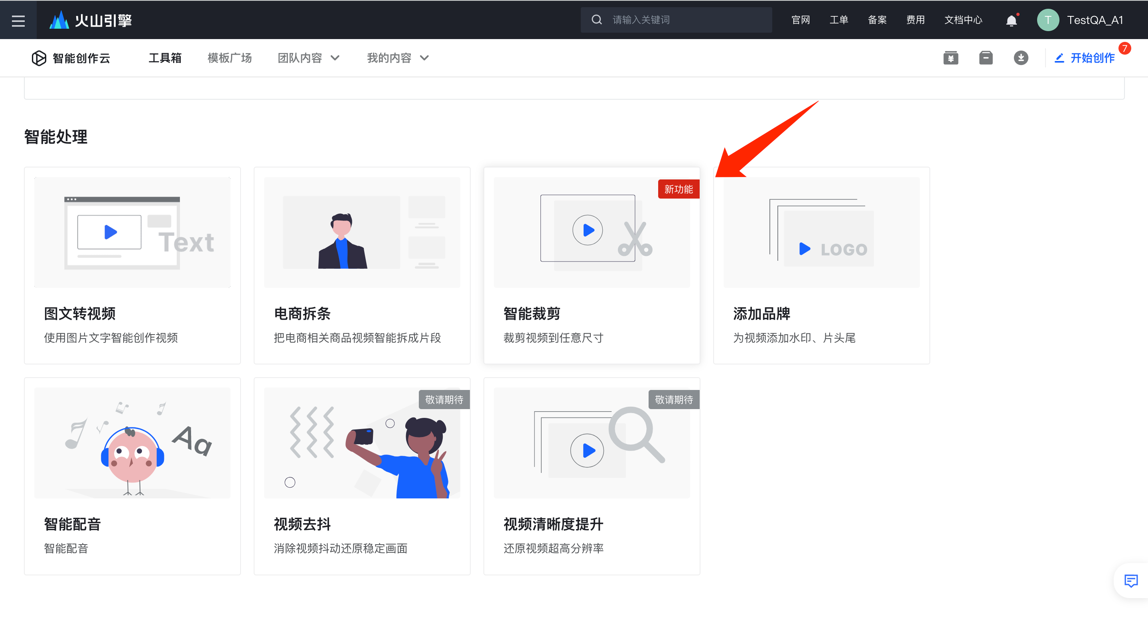Open the 智能配音 card thumbnail

pyautogui.click(x=132, y=443)
